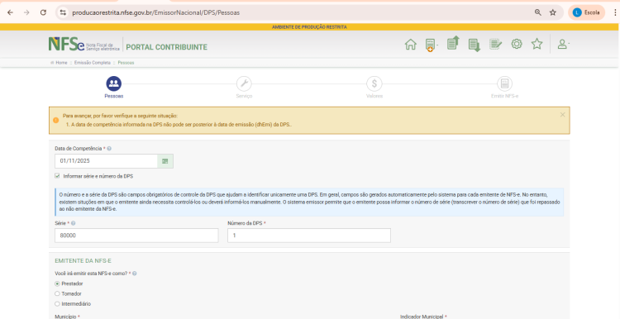Click the warning alert's orange exclamation icon
The height and width of the screenshot is (319, 620).
click(x=55, y=120)
